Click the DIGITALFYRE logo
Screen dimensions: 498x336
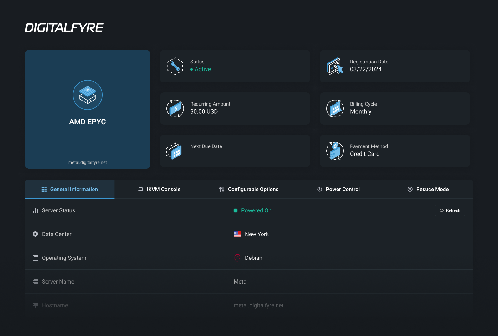(64, 28)
